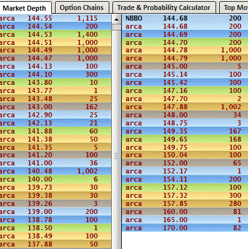Screen dimensions: 248x249
Task: Select bid price 144.55
Action: (40, 18)
